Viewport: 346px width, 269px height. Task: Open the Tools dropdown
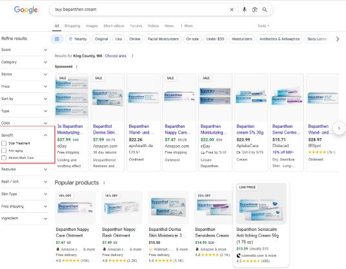point(263,26)
